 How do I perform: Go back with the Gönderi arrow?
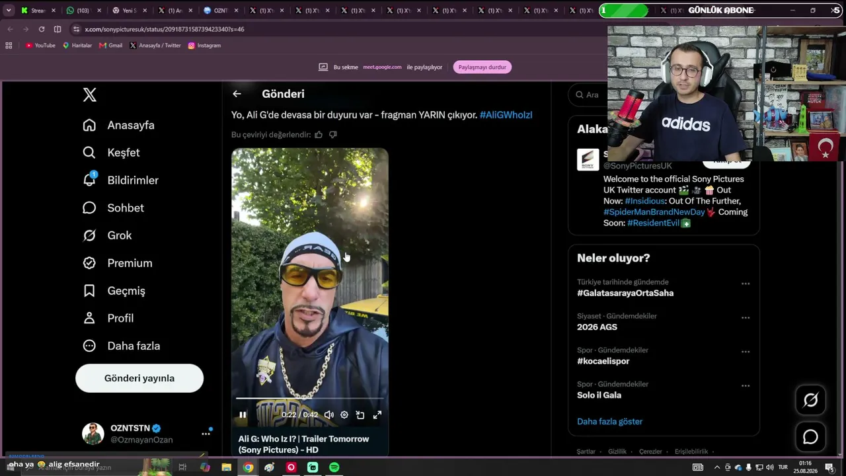pyautogui.click(x=237, y=94)
